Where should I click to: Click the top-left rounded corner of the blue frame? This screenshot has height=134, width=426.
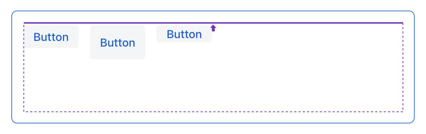(x=13, y=12)
